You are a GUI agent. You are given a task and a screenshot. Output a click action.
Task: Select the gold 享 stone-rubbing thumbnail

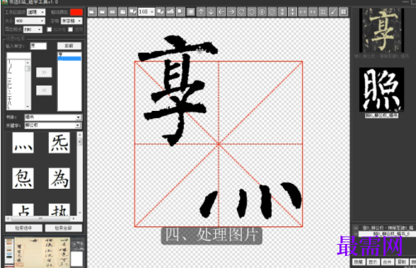coord(381,30)
